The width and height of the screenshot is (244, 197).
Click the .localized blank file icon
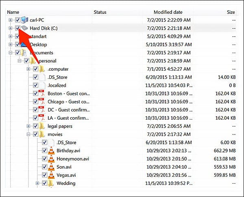[42, 85]
